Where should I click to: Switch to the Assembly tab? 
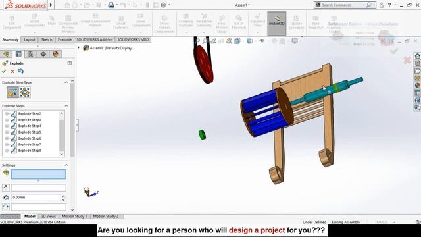coord(11,39)
